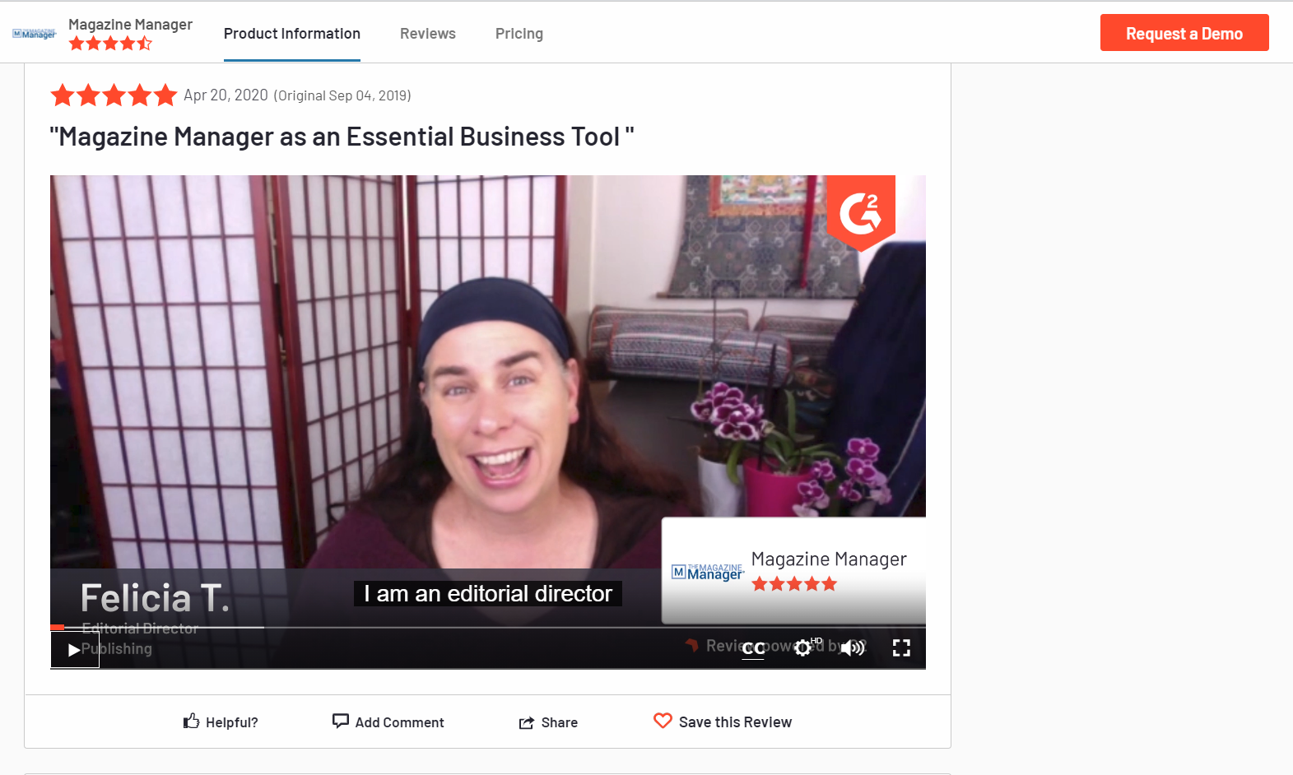Open video quality settings gear
The height and width of the screenshot is (775, 1293).
click(802, 648)
